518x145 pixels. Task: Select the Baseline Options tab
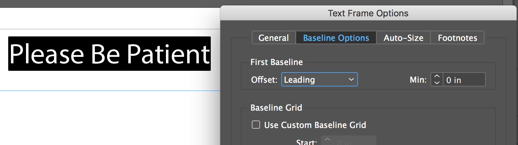[336, 38]
